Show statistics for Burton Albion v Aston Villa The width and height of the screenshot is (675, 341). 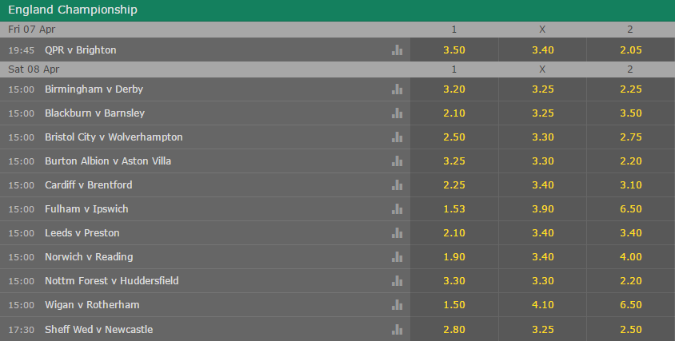[x=397, y=161]
